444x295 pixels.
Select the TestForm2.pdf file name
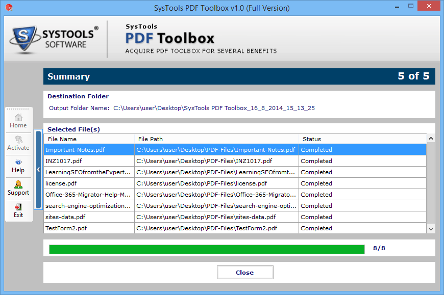pyautogui.click(x=66, y=228)
